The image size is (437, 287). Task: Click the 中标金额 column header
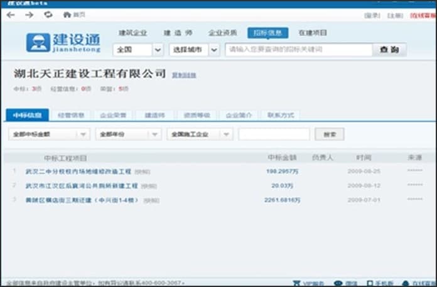[x=282, y=158]
